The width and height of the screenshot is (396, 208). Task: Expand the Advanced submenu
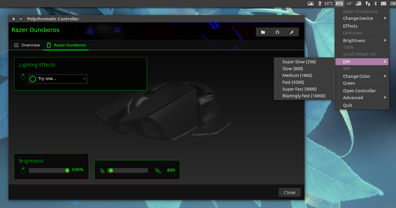[353, 97]
